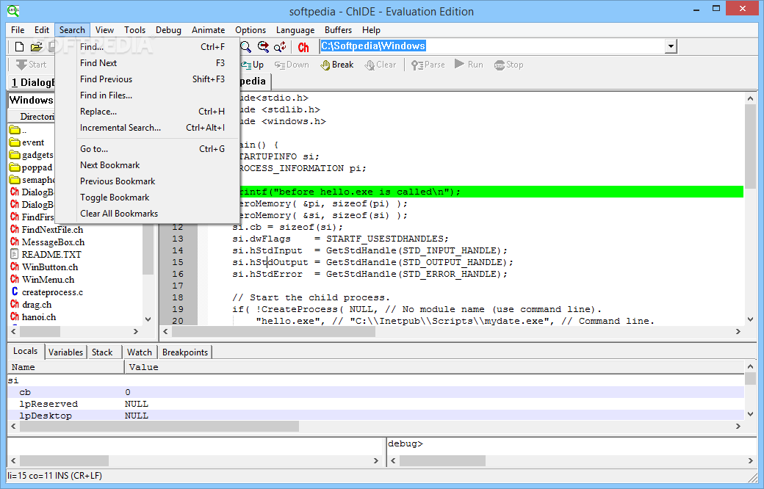Open the Tools menu

[134, 29]
